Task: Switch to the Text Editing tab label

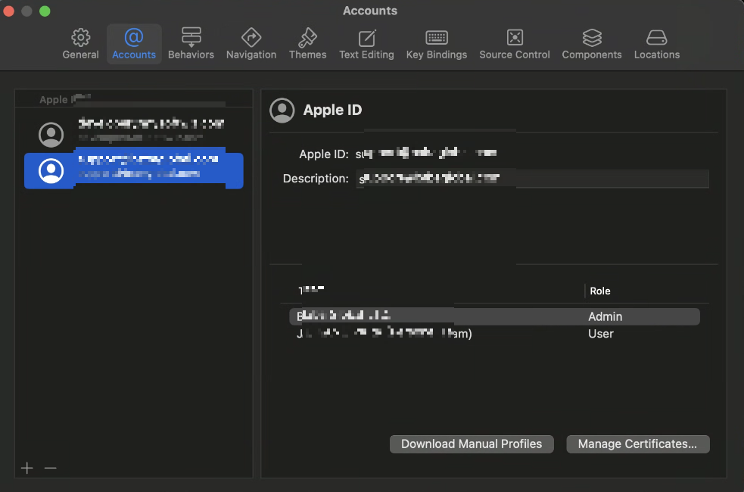Action: (x=366, y=54)
